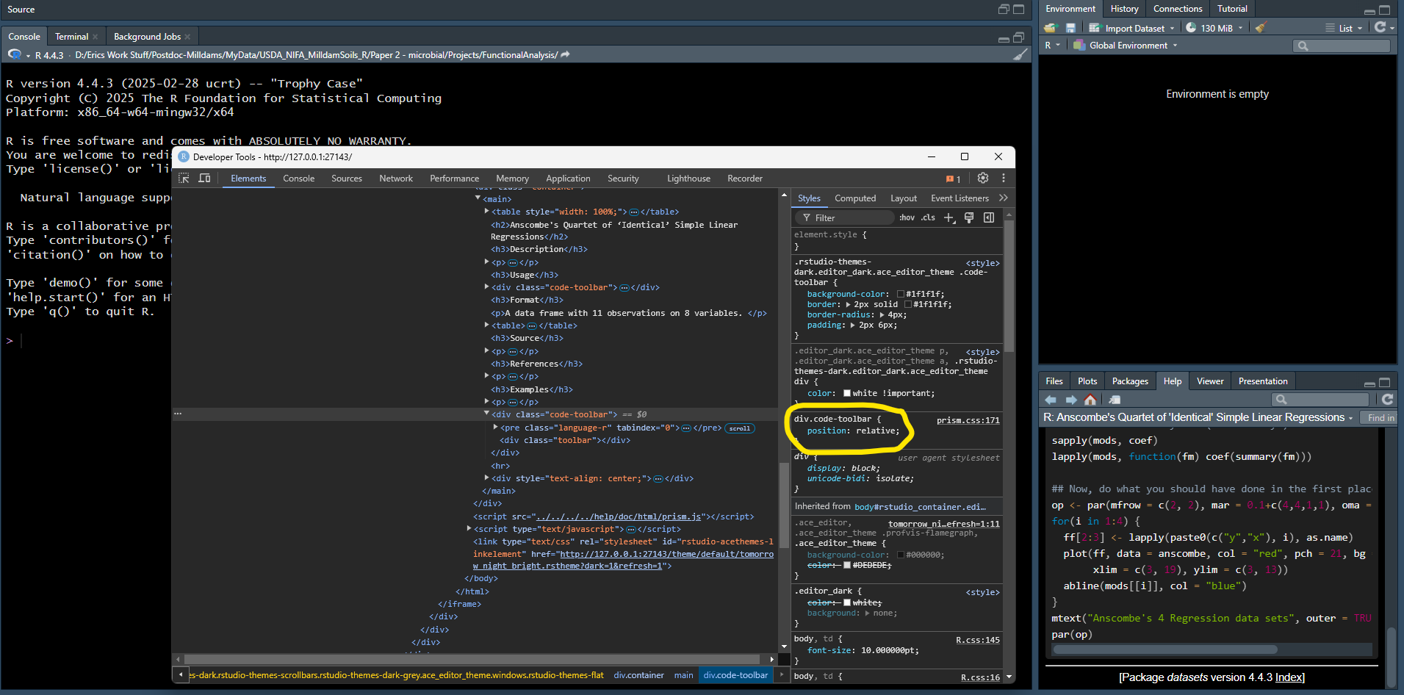Switch to the Packages tab

tap(1130, 381)
